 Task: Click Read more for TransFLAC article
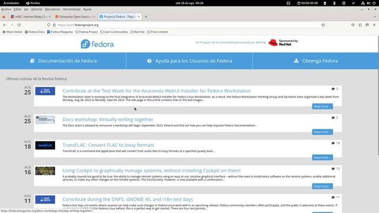322,157
